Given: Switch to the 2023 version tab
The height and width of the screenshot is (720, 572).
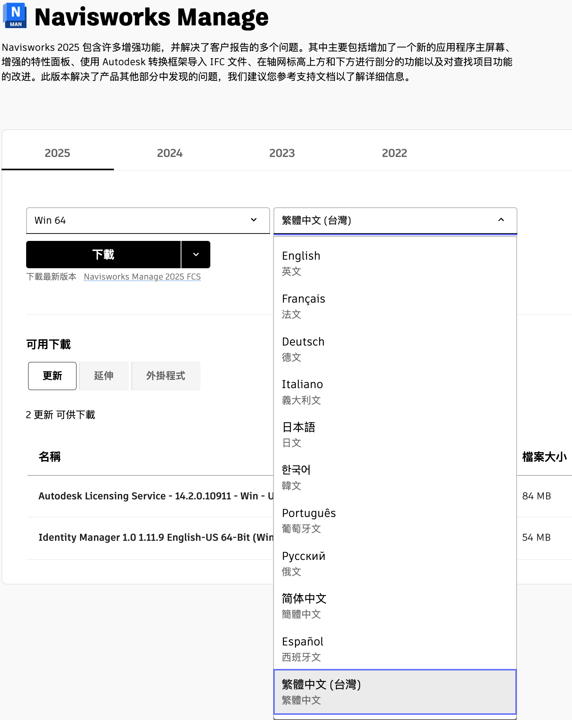Looking at the screenshot, I should [282, 153].
